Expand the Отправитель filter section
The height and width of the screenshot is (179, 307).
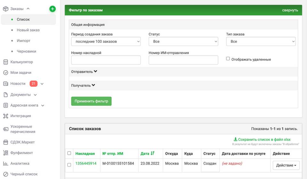84,72
